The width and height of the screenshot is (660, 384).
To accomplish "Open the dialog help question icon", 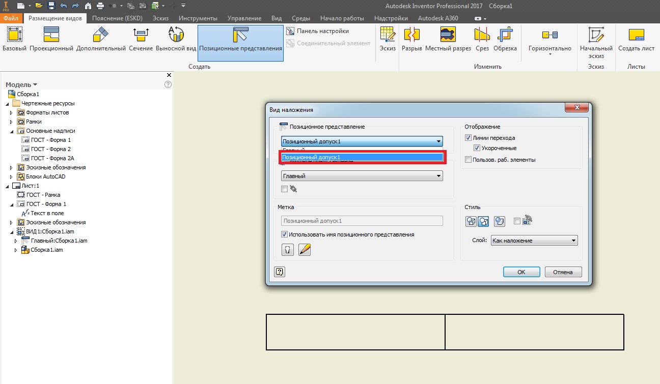I will (279, 272).
